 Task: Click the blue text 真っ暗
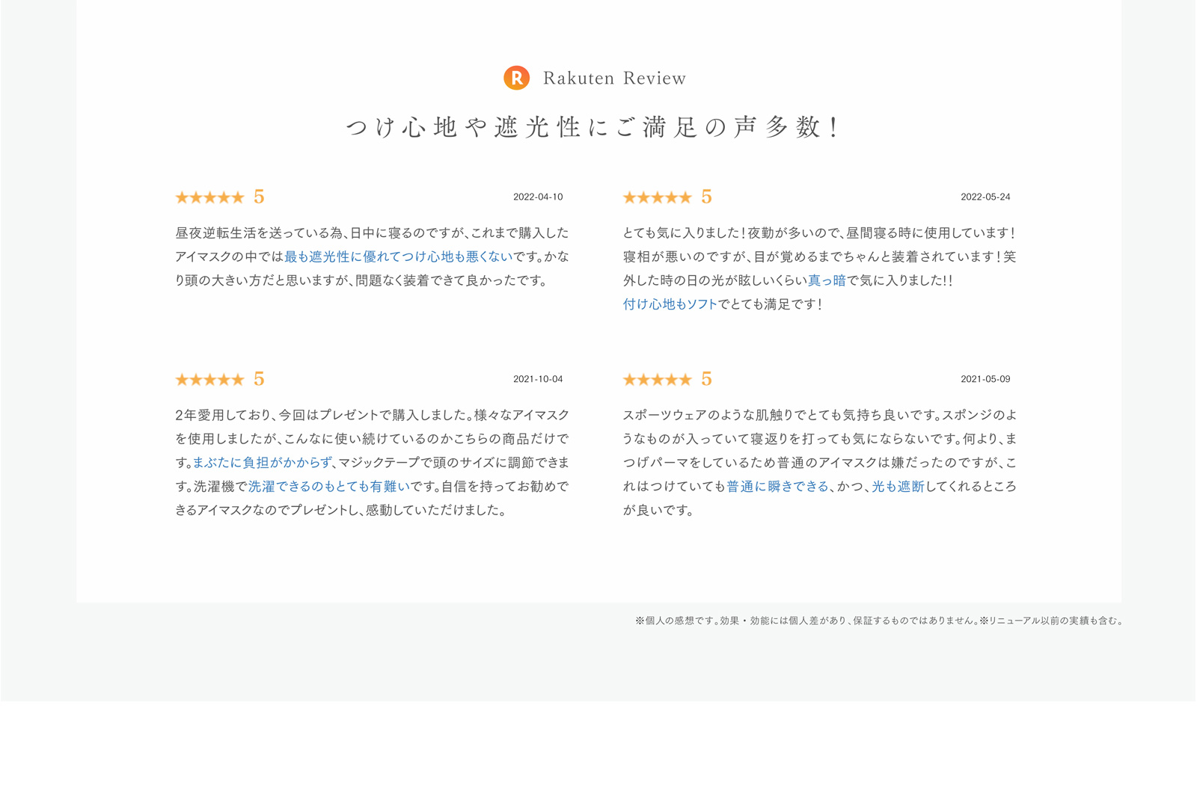point(827,280)
